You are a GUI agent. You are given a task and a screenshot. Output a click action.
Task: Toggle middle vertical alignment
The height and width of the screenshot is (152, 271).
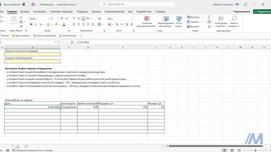click(78, 19)
